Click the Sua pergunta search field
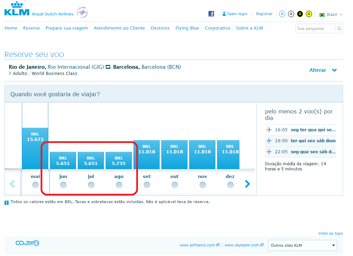 tap(315, 29)
